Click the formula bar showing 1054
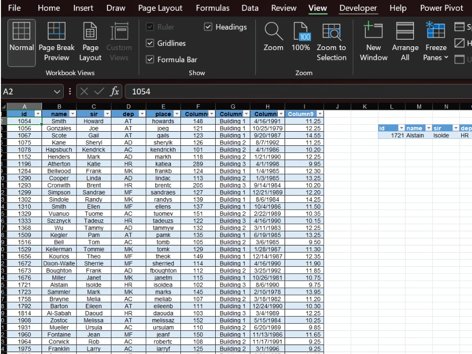 298,92
